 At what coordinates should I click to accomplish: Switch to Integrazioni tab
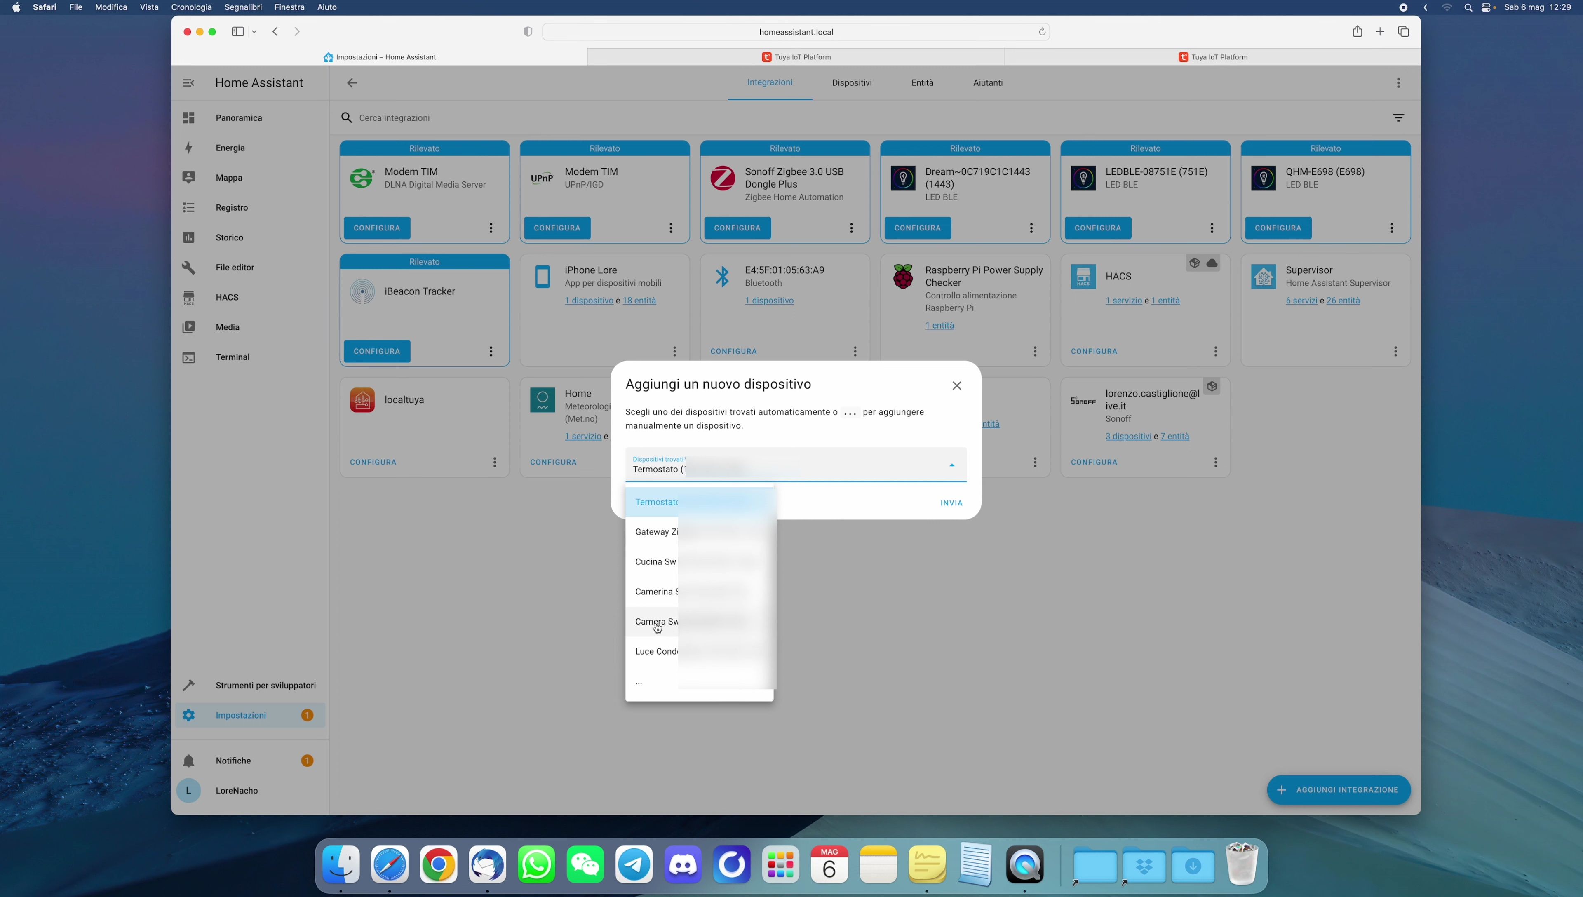769,82
